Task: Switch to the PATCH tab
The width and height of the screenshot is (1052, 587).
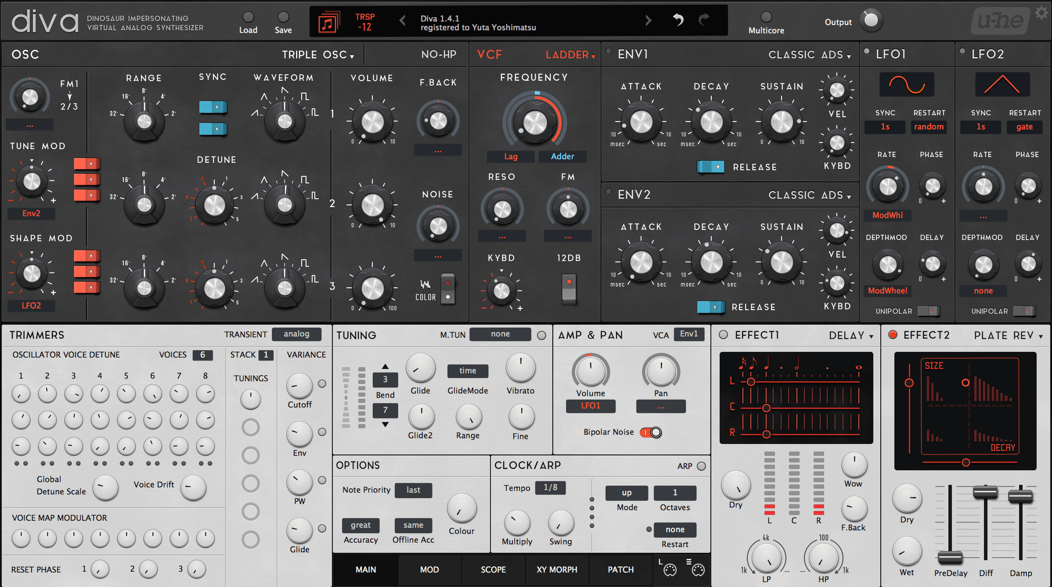Action: pos(620,569)
